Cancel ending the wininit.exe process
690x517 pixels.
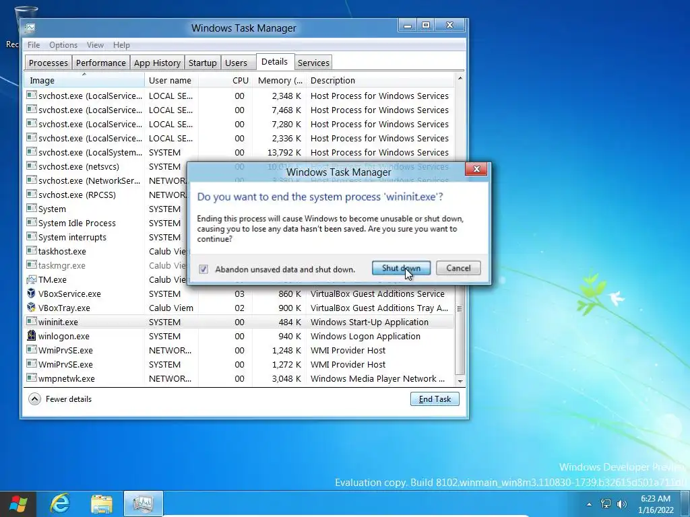(x=458, y=268)
